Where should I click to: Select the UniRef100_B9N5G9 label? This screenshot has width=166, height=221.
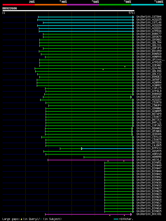[149, 54]
